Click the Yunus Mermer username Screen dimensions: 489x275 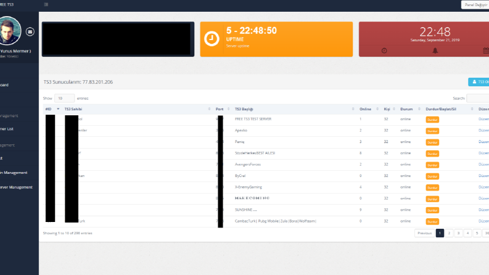pos(15,51)
